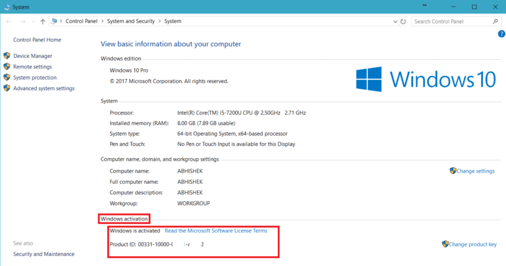Click the refresh icon in the address bar
The height and width of the screenshot is (266, 506).
[401, 21]
